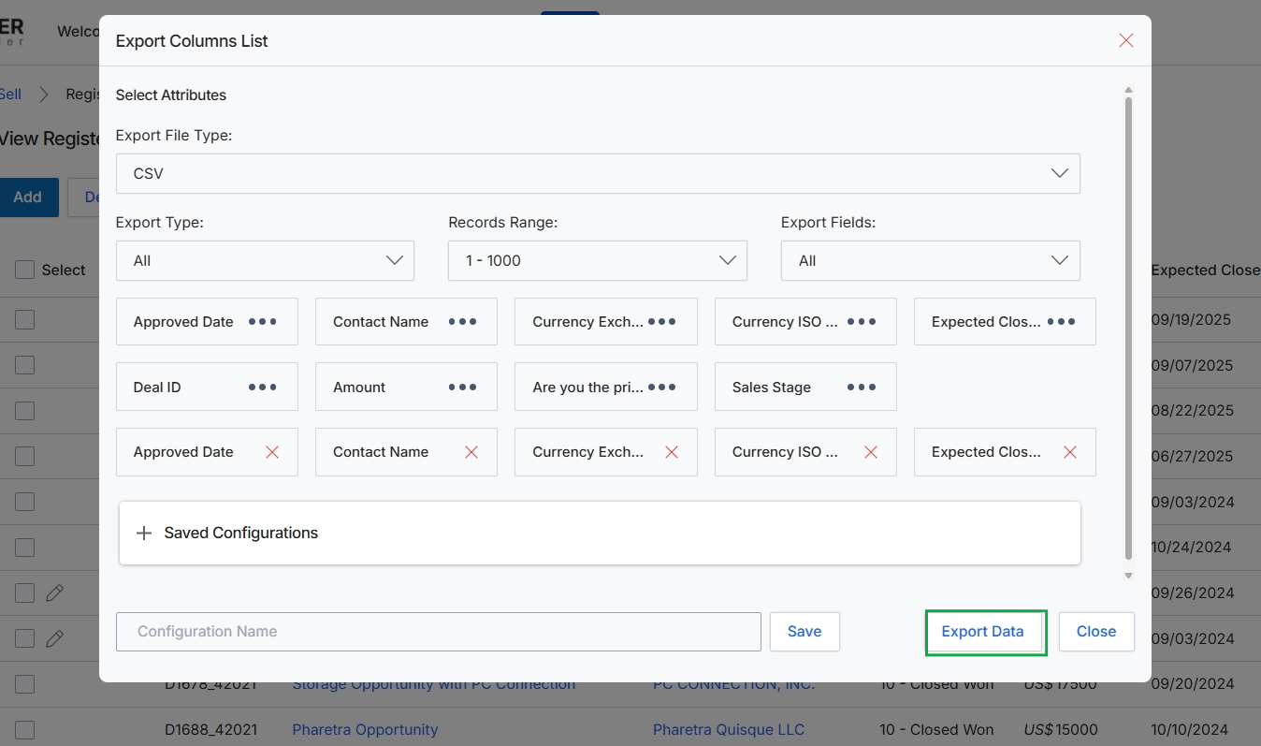Image resolution: width=1261 pixels, height=746 pixels.
Task: Check the checkbox for D1678_42021 row
Action: coord(24,684)
